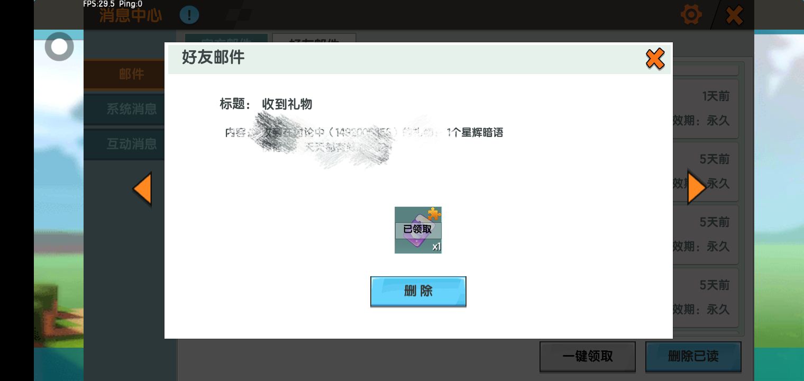The width and height of the screenshot is (804, 381).
Task: Tap the white ring floating button
Action: [59, 47]
